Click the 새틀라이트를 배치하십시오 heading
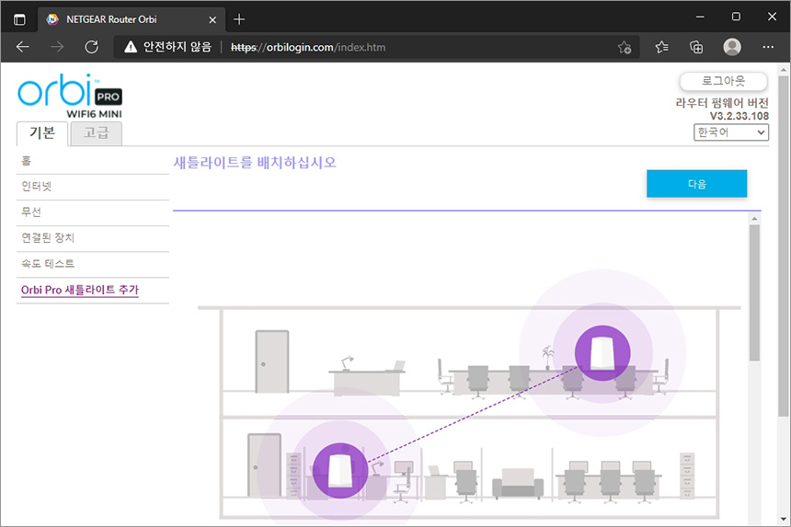Viewport: 791px width, 527px height. [255, 163]
